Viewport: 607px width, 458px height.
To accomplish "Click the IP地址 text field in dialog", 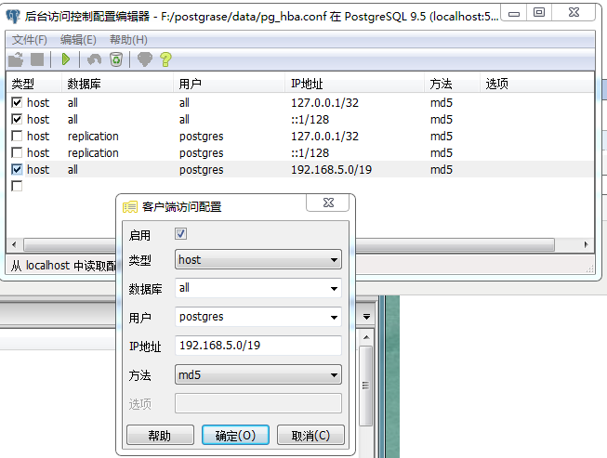I will 257,347.
